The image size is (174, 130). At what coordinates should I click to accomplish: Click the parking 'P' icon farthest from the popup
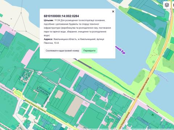[24, 85]
